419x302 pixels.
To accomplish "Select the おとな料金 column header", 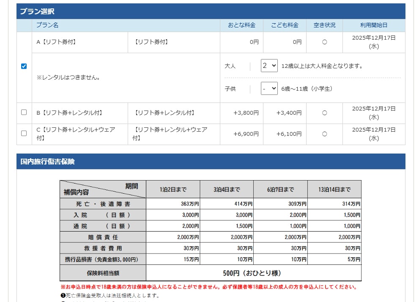I will (241, 25).
